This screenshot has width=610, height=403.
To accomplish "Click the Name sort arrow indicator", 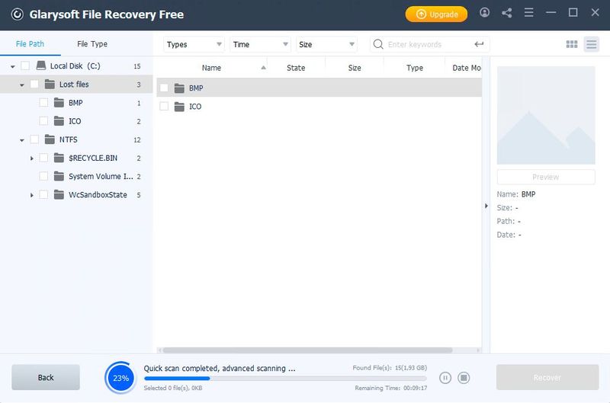I will [263, 68].
